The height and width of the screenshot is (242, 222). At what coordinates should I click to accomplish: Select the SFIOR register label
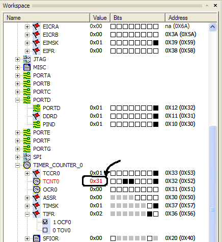click(51, 238)
